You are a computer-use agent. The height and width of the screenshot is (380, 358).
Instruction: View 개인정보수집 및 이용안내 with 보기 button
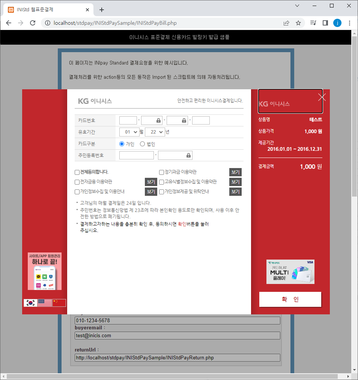point(151,192)
